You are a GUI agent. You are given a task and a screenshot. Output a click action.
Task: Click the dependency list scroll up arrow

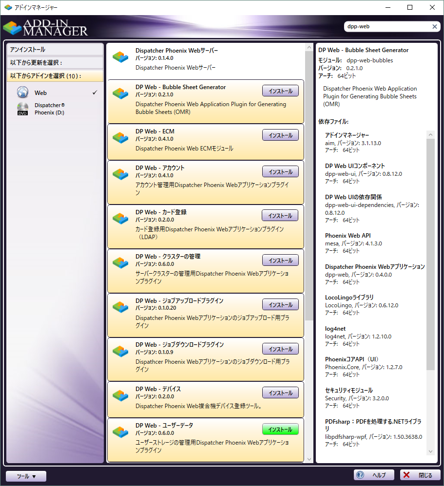coord(430,134)
